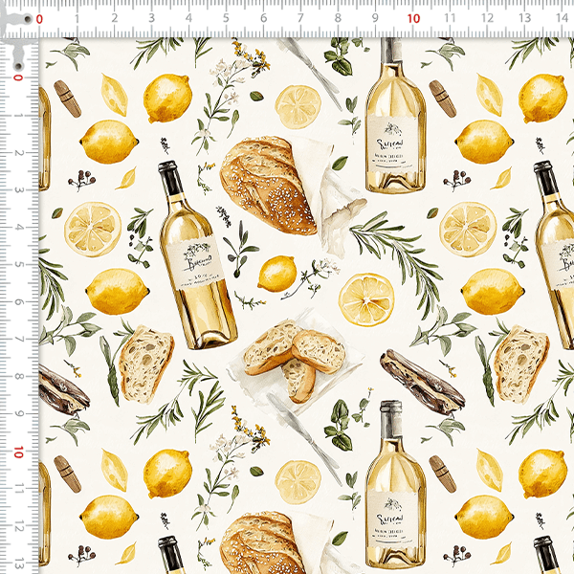
Task: Click the metal rivet on the top ruler
Action: 28,19
